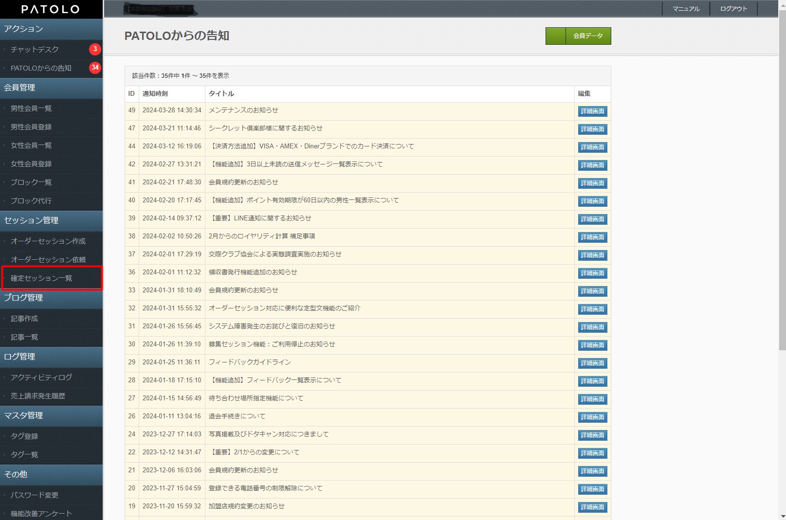This screenshot has width=786, height=520.
Task: Select title text メンテナンスのお知らせ
Action: click(243, 110)
